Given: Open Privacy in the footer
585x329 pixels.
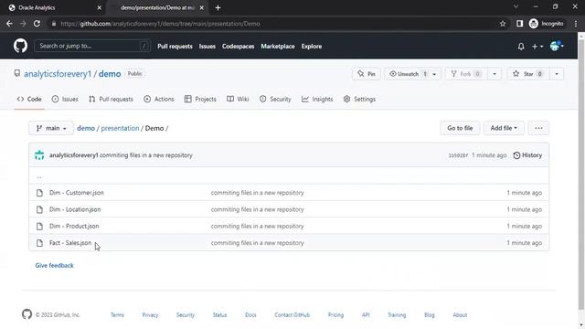Looking at the screenshot, I should [x=150, y=315].
